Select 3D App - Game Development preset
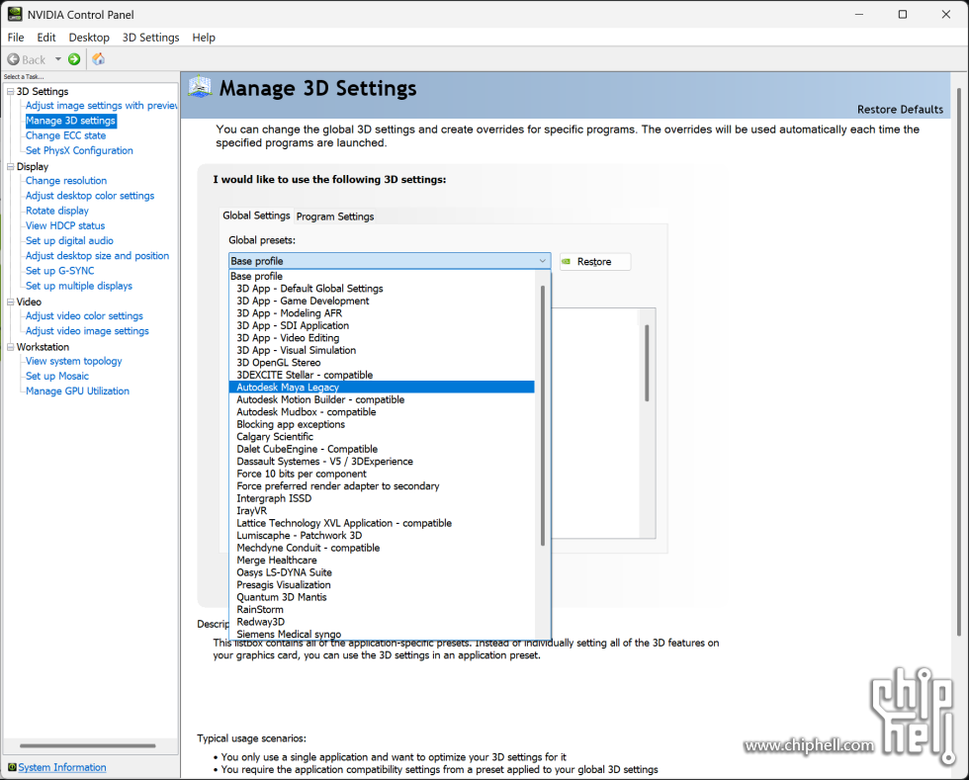Viewport: 969px width, 780px height. (382, 301)
